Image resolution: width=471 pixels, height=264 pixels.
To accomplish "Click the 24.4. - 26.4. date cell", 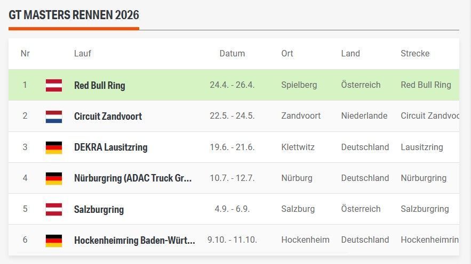I will click(232, 85).
